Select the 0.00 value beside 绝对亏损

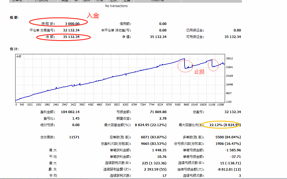point(76,125)
